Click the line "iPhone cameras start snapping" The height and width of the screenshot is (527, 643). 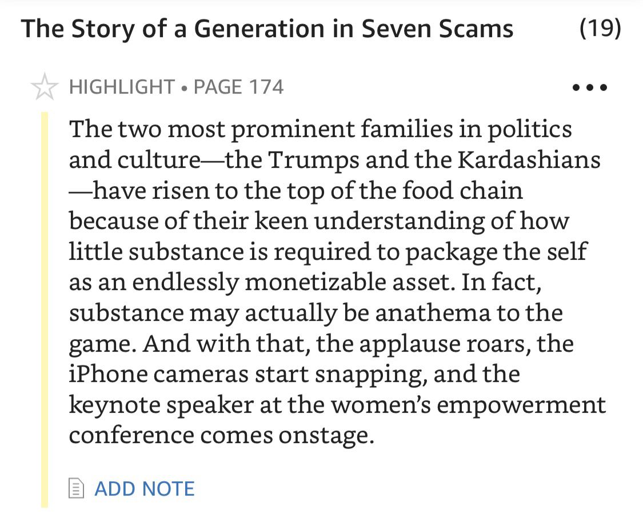(x=294, y=375)
